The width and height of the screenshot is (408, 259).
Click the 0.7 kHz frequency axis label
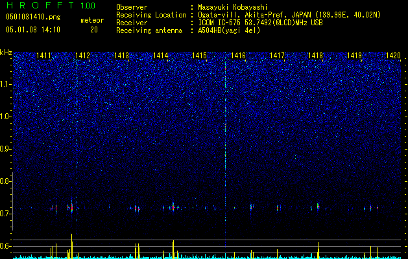(x=5, y=214)
